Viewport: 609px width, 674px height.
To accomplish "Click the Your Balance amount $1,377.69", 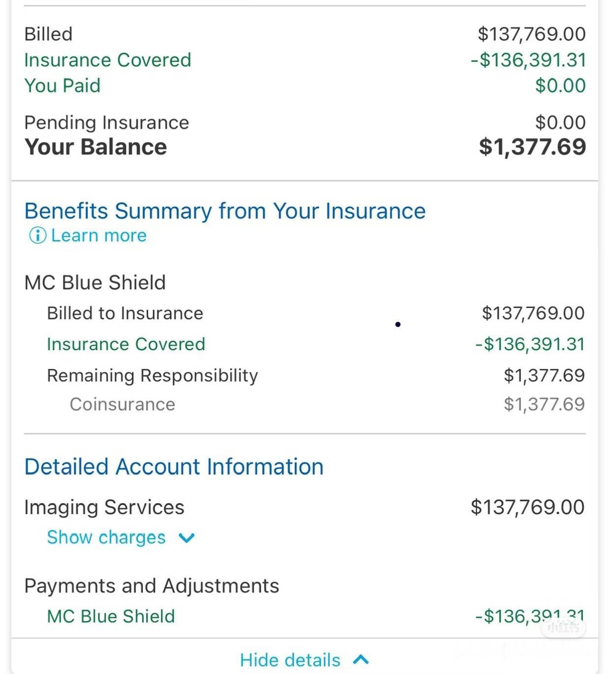I will 532,147.
